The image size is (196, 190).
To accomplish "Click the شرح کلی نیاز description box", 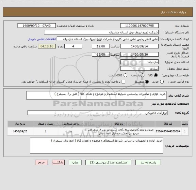I will (96, 96).
